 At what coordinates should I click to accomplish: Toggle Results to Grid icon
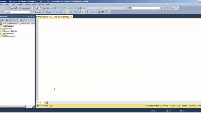pos(83,12)
